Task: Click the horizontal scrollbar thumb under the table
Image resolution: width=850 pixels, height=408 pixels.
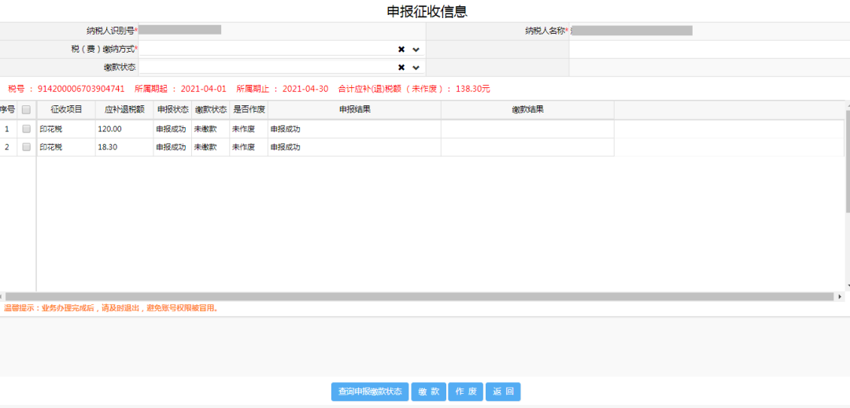Action: pos(419,296)
